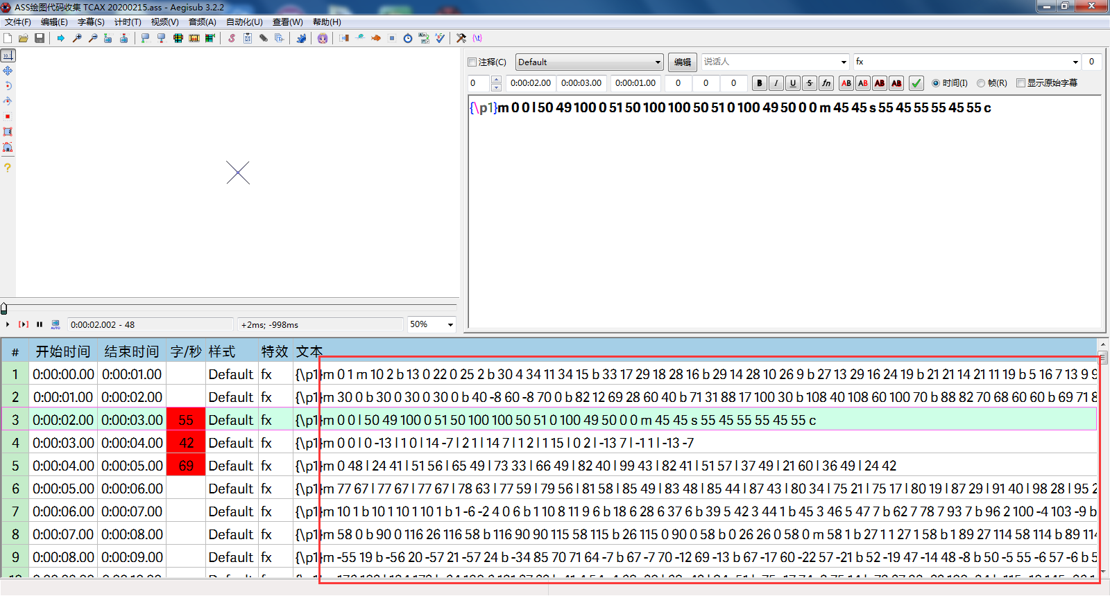Enable the 显示原始字幕 checkbox
This screenshot has width=1110, height=596.
1021,83
